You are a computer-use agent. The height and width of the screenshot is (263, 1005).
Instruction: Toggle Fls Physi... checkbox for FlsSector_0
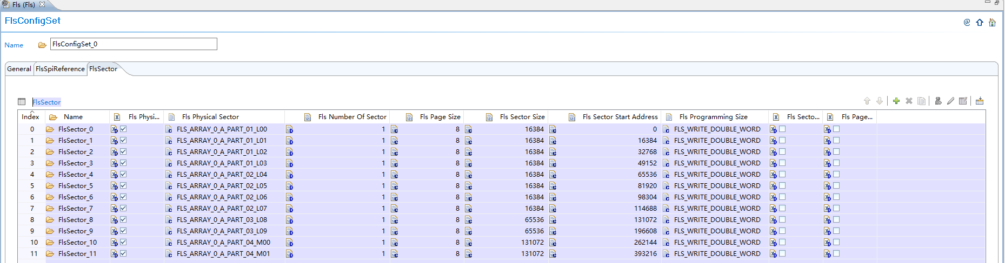coord(123,129)
